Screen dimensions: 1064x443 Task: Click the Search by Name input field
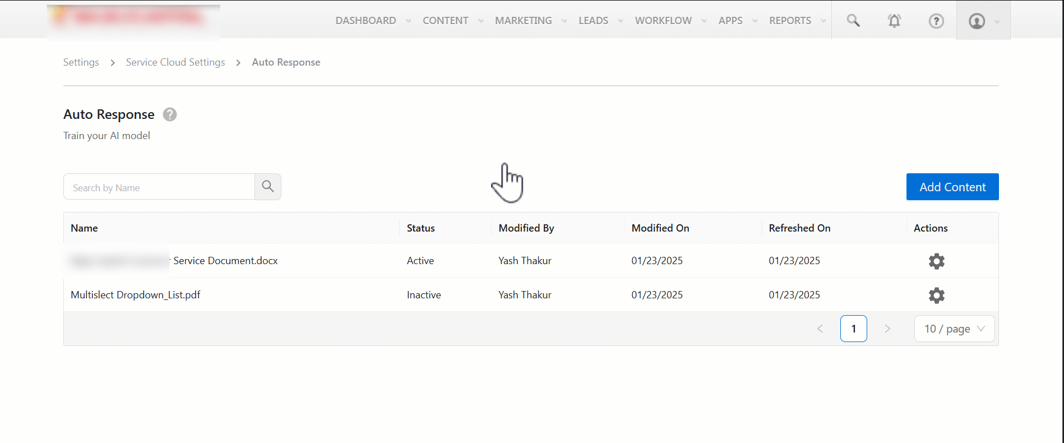[159, 187]
